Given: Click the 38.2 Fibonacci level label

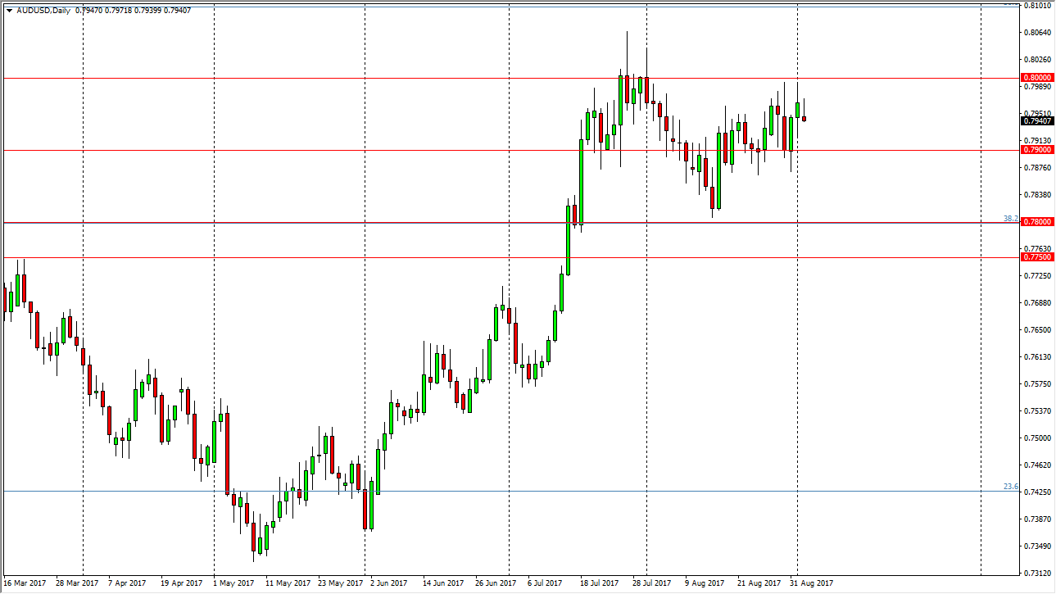Looking at the screenshot, I should pos(1010,219).
